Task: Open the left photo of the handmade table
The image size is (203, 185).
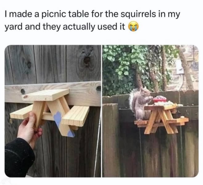Action: (x=53, y=111)
